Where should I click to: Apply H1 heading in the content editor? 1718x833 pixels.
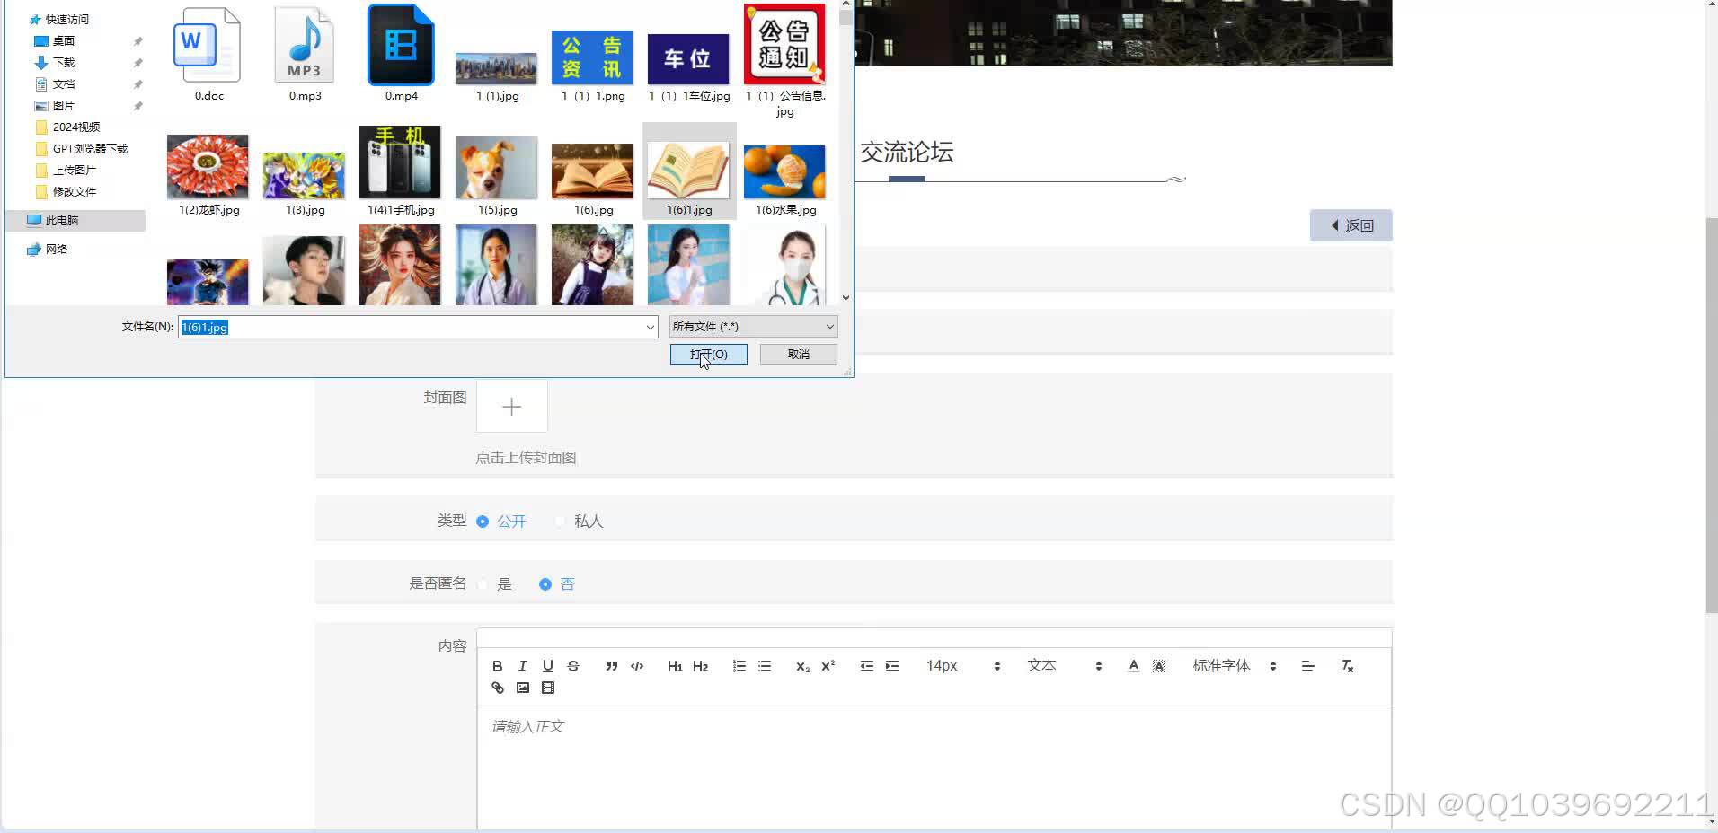[x=675, y=665]
